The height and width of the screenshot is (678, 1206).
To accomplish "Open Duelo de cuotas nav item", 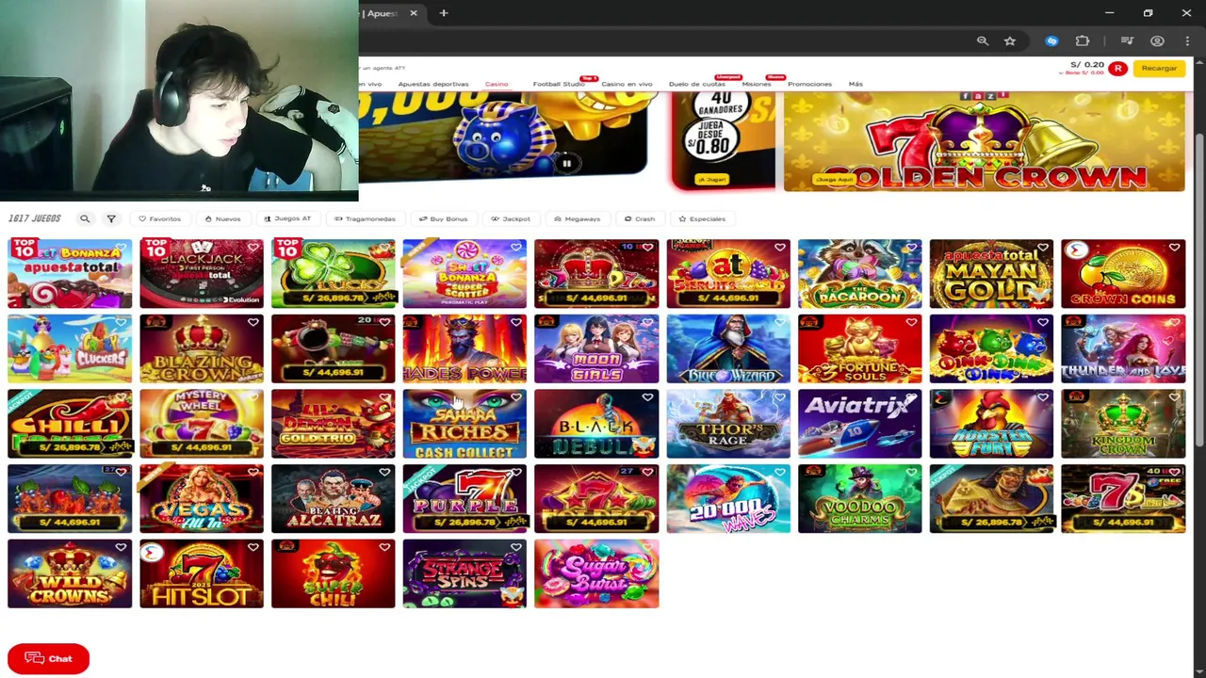I will click(x=697, y=84).
